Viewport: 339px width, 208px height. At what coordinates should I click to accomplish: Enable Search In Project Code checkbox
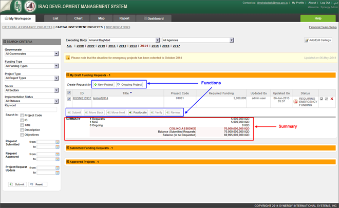point(22,115)
